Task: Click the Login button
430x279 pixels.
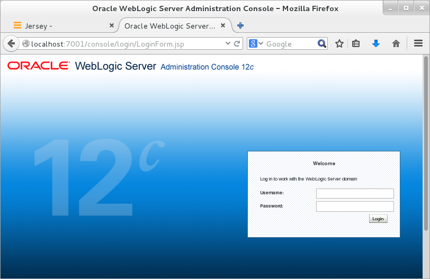Action: pyautogui.click(x=378, y=219)
